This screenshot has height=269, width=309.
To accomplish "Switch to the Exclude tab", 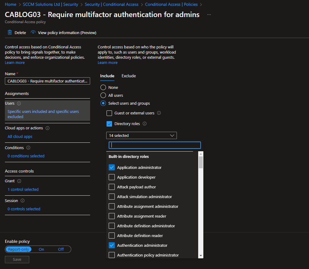I will 128,76.
